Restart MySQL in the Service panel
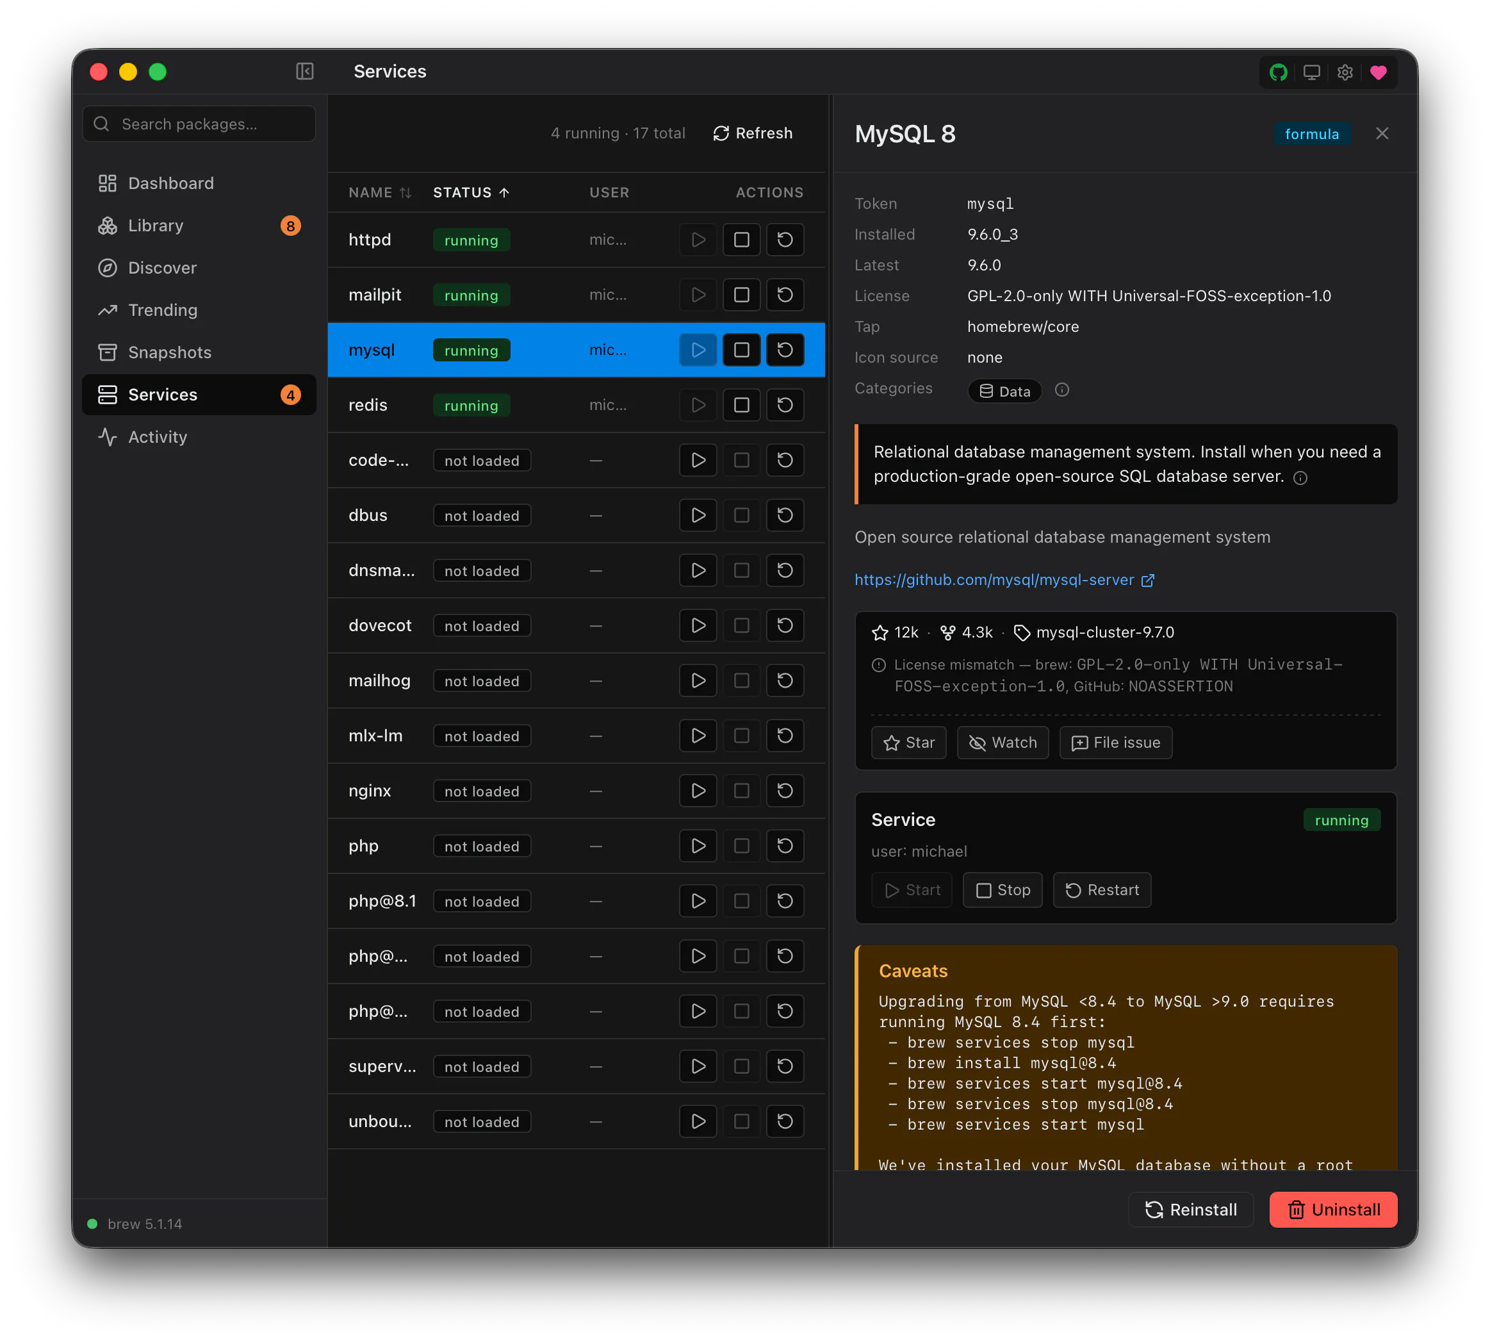The image size is (1490, 1343). click(x=1102, y=890)
